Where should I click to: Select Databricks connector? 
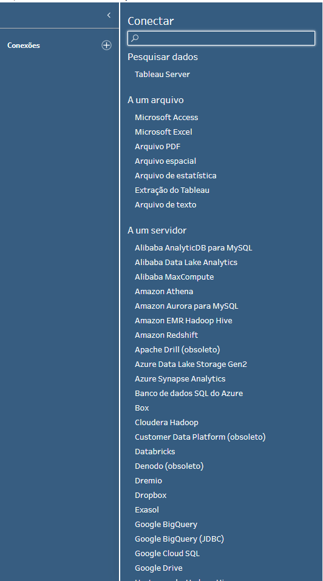[155, 451]
